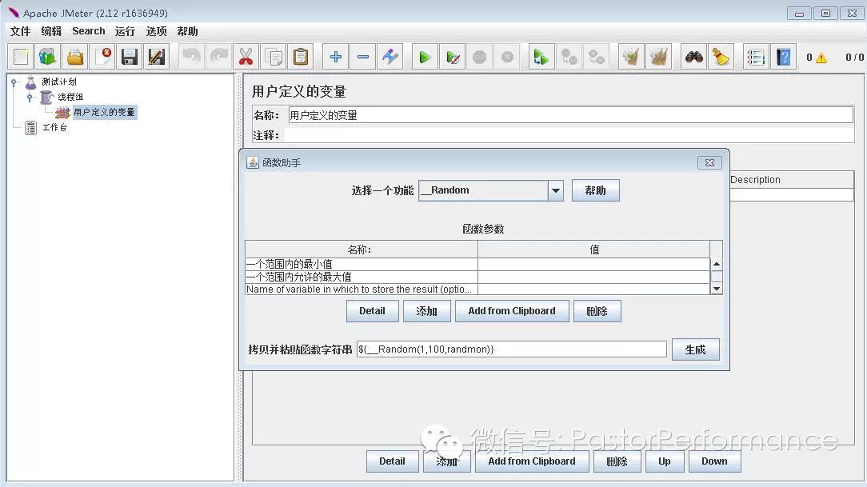Click Up button in main panel
Screen dimensions: 867x487
665,461
